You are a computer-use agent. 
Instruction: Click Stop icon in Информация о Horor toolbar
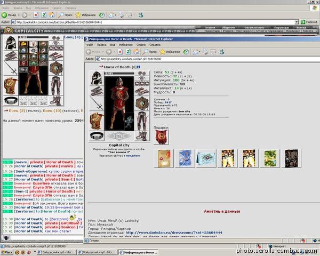pos(120,52)
